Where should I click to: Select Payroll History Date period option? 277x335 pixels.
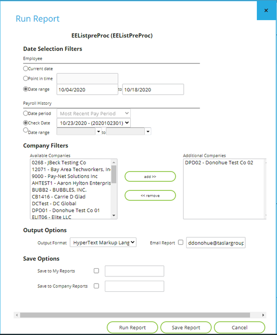pyautogui.click(x=25, y=113)
